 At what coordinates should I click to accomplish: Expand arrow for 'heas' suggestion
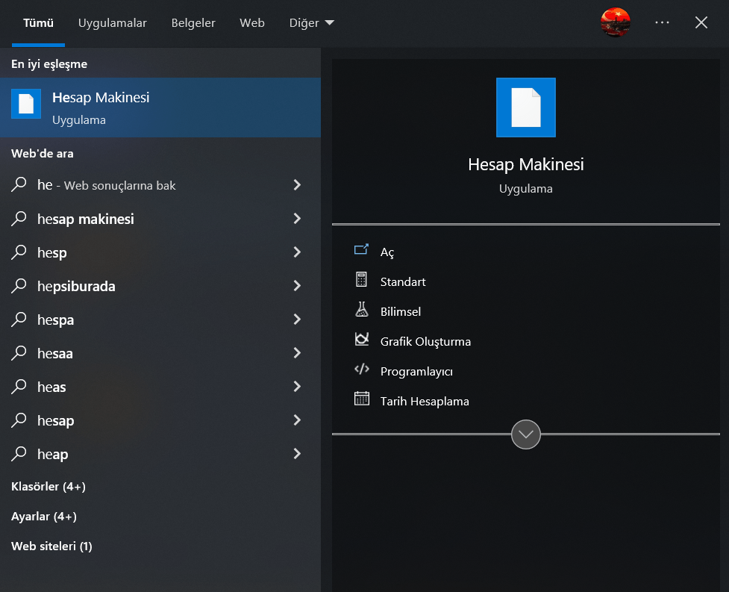pos(297,387)
